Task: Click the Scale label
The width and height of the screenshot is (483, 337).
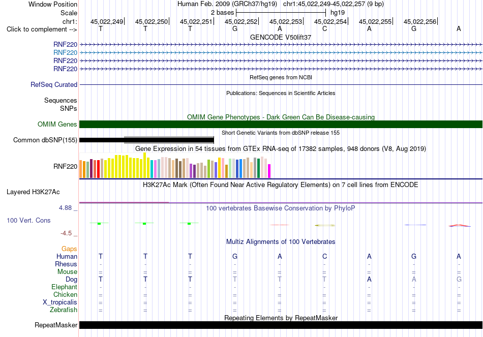Action: (x=69, y=13)
